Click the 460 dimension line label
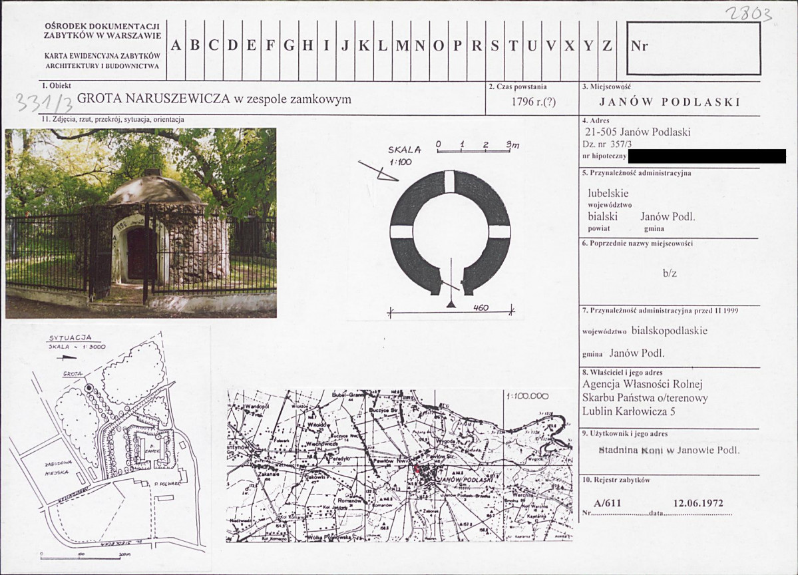 tap(481, 307)
